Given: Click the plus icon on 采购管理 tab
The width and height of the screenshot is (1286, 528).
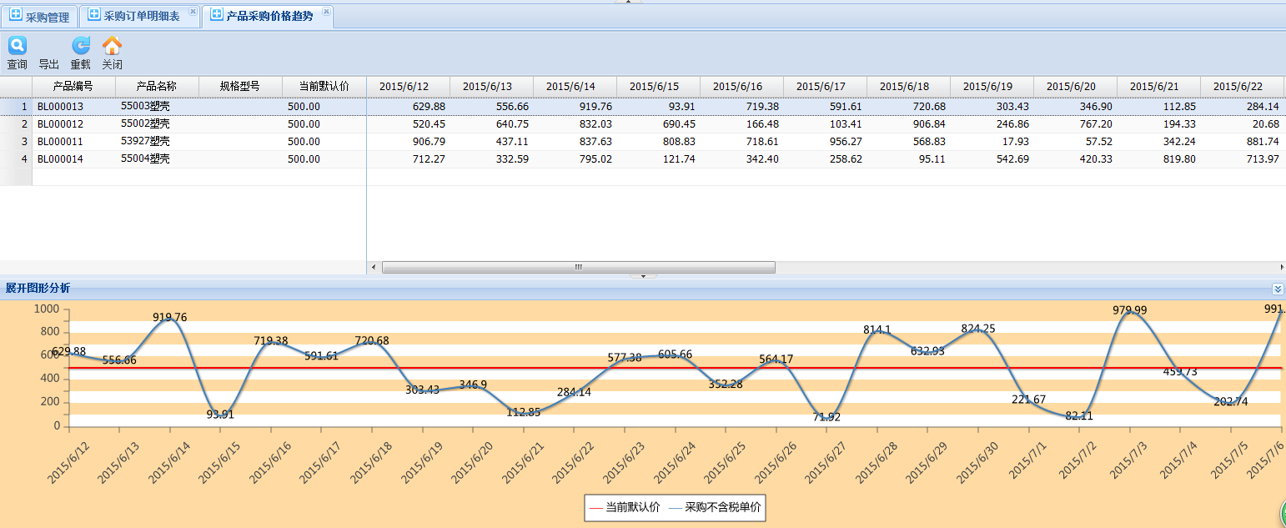Looking at the screenshot, I should [x=16, y=16].
